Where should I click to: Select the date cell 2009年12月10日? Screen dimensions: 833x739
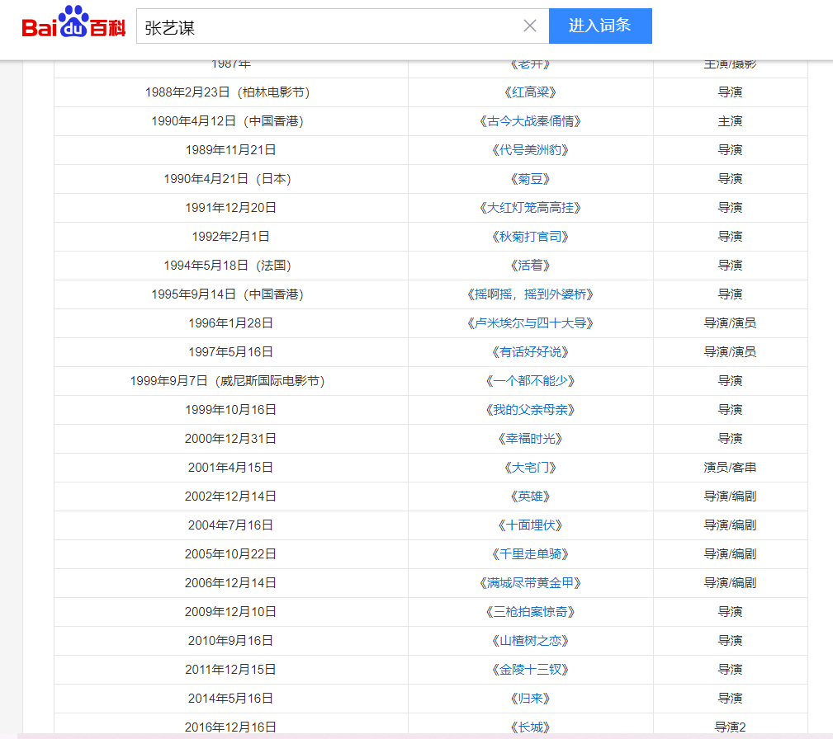click(x=230, y=612)
